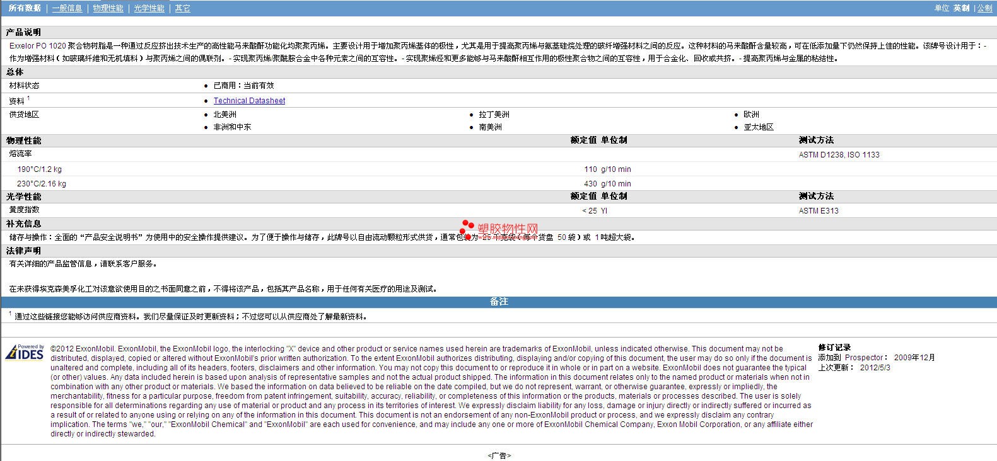997x461 pixels.
Task: Click the 欧洲 region entry
Action: tap(751, 115)
